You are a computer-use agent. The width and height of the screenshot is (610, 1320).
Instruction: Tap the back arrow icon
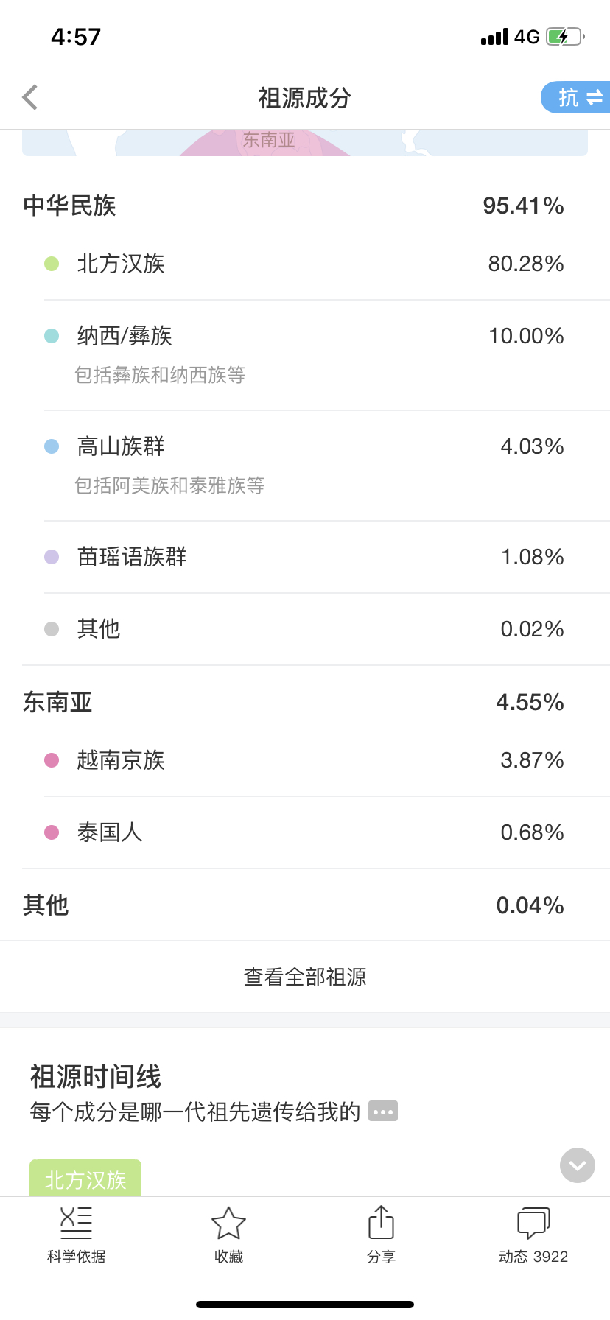point(30,97)
